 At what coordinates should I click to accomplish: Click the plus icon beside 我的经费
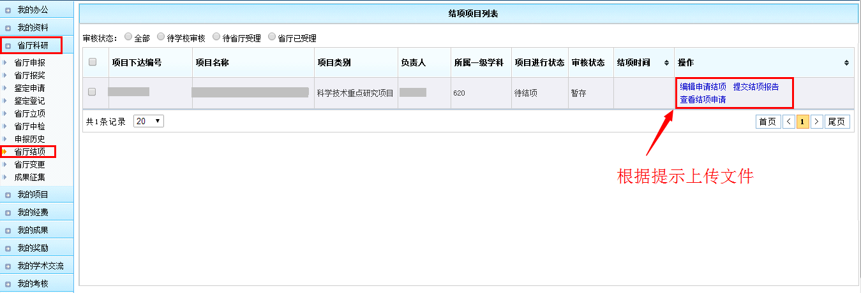tap(8, 213)
